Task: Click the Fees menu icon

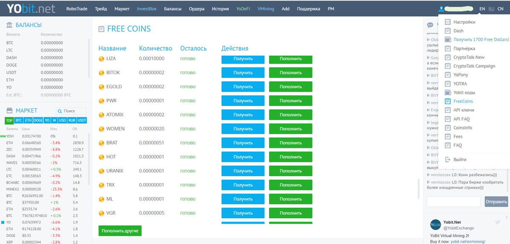Action: coord(448,136)
